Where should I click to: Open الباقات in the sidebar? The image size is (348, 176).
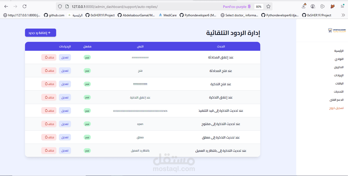(x=339, y=83)
